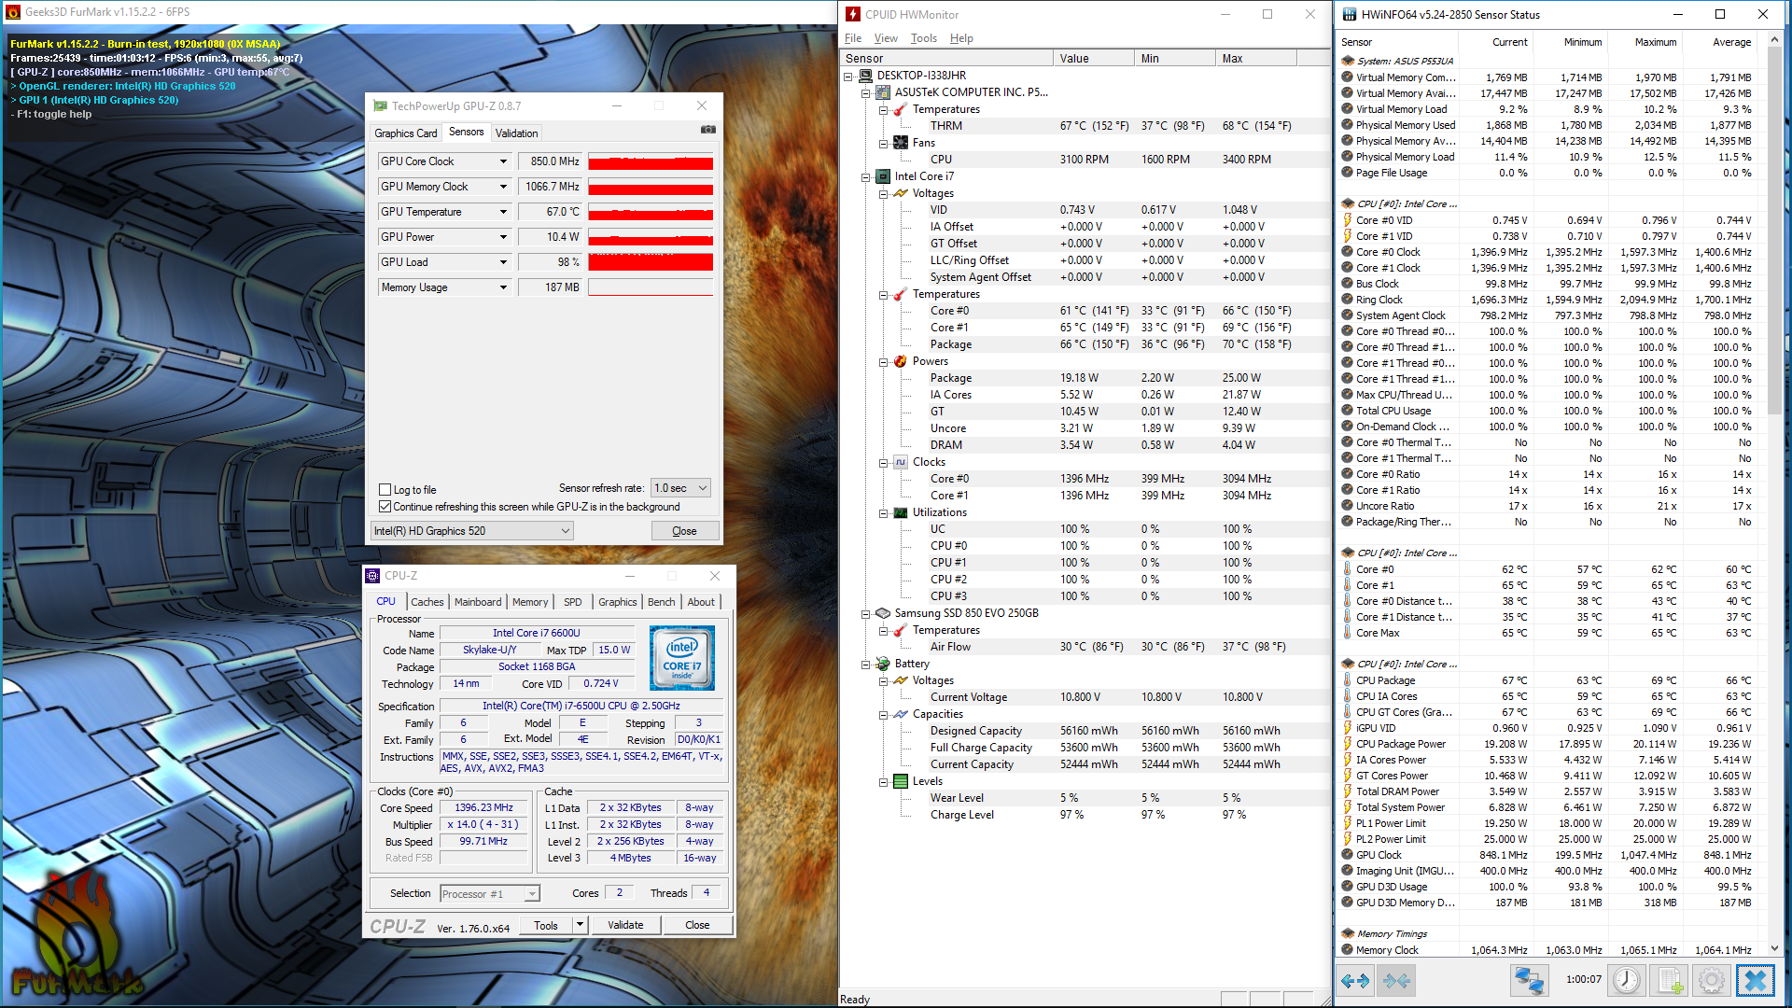Reset HWiNFO timer via clock icon
Screen dimensions: 1792x1008
[x=1627, y=981]
